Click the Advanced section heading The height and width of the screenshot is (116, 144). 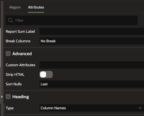coord(22,54)
